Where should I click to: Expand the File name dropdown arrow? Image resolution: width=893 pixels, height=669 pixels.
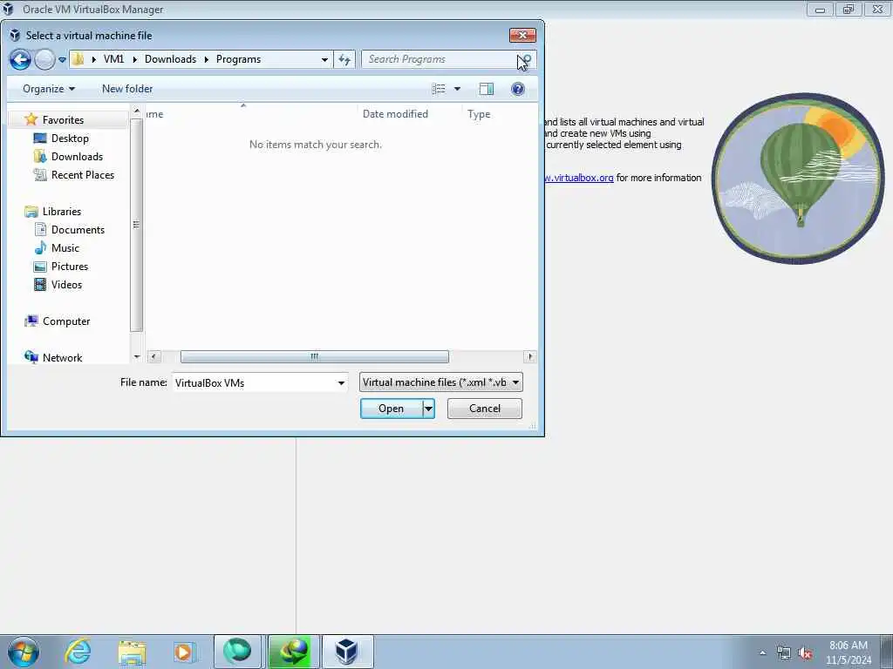tap(341, 383)
